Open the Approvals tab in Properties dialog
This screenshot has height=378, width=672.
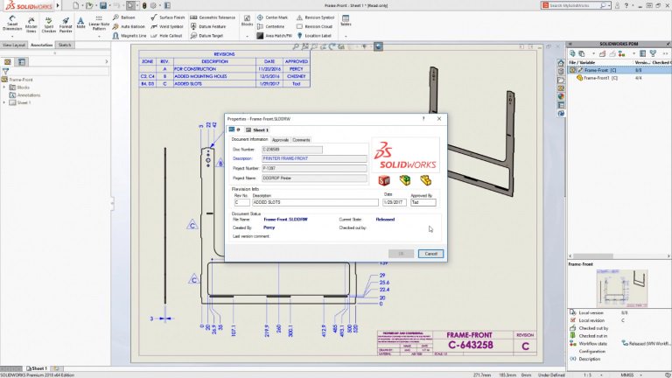coord(280,140)
